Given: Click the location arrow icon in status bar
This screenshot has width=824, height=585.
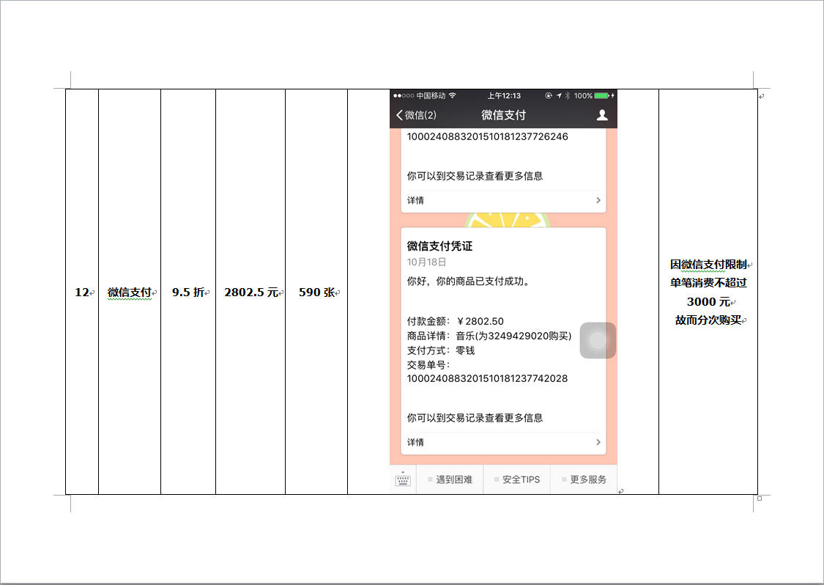Looking at the screenshot, I should [559, 96].
